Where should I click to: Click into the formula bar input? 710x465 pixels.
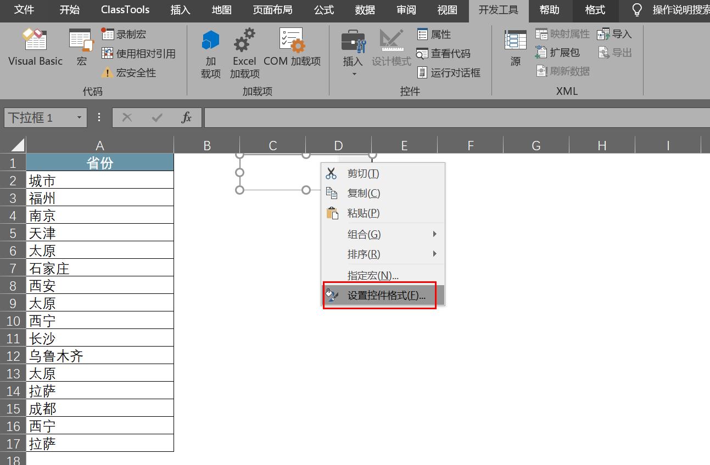457,117
